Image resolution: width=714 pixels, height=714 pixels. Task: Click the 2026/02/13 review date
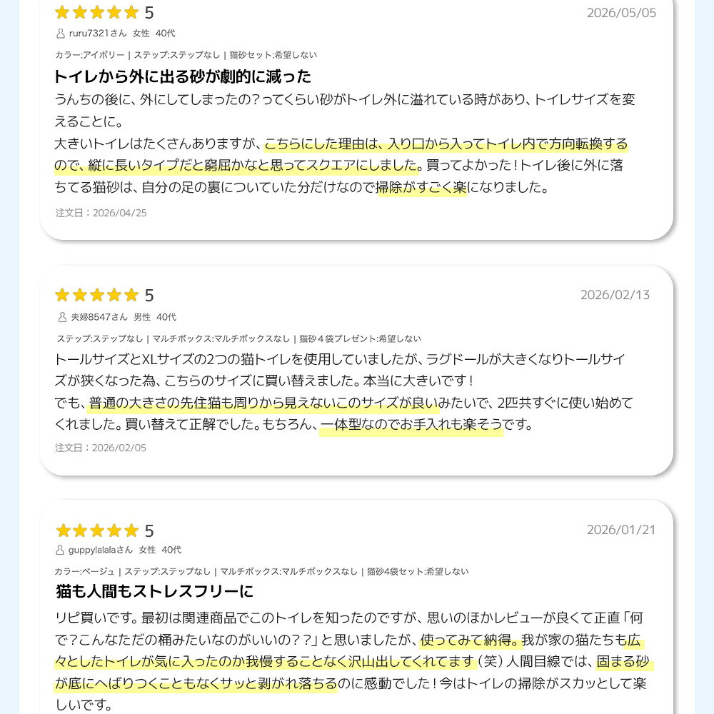[615, 295]
